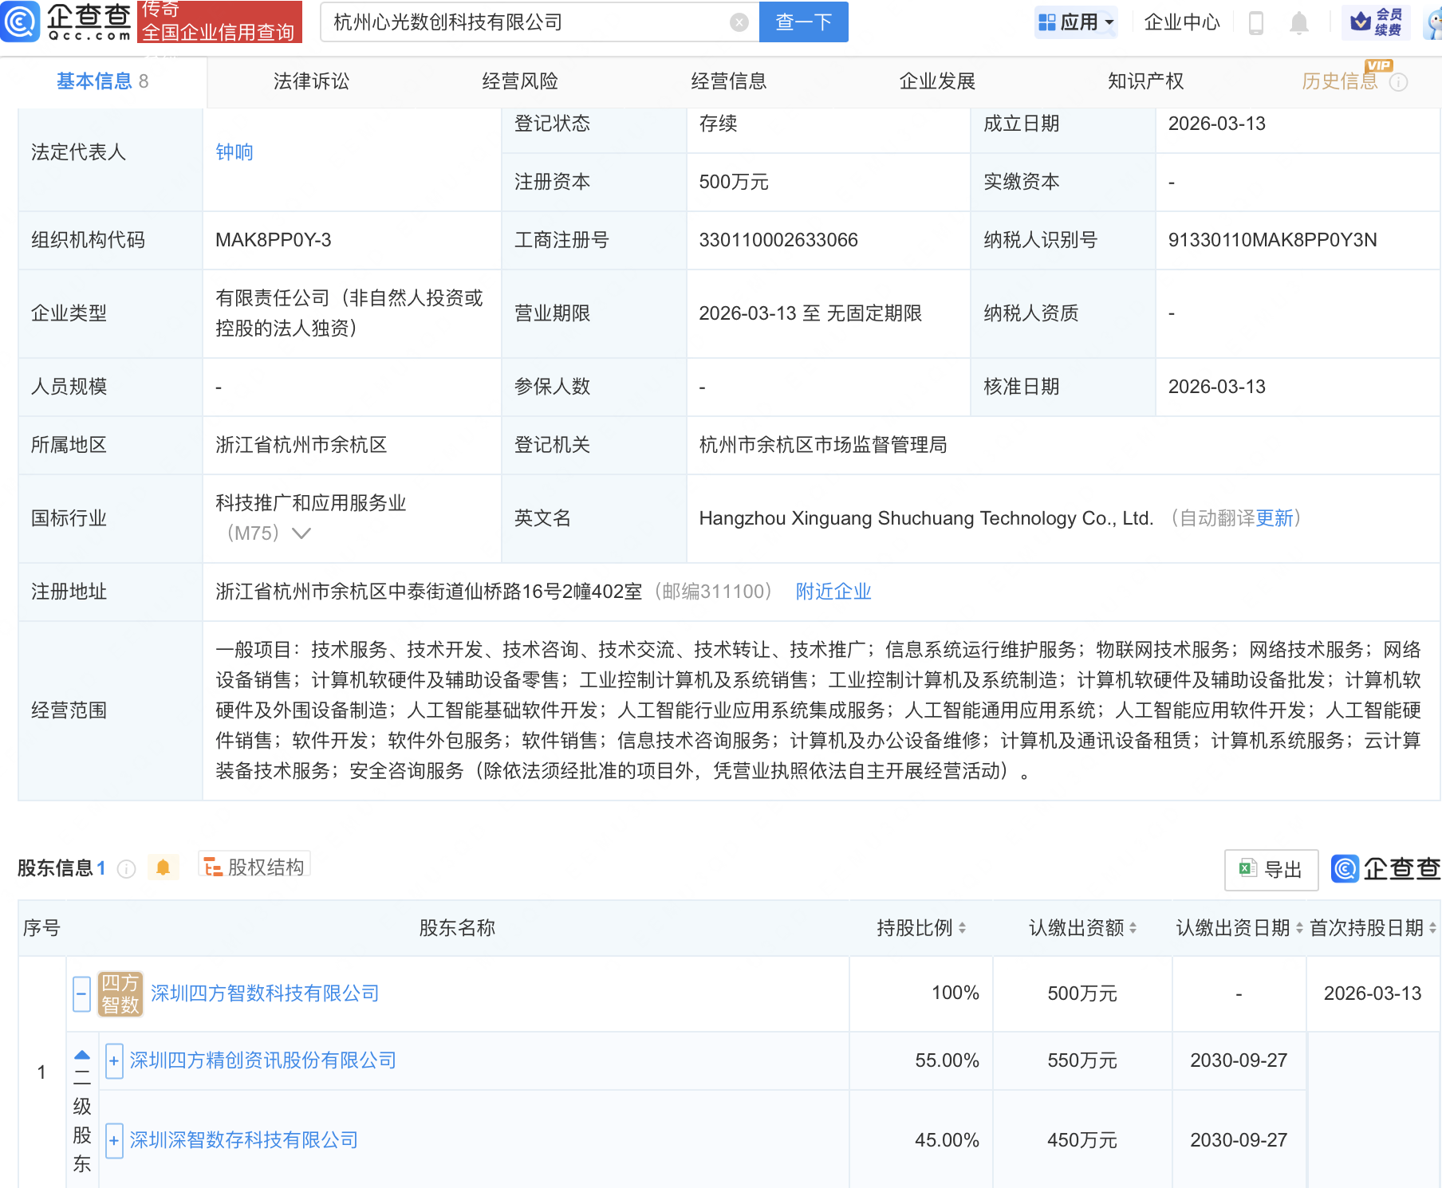Clear the search box using the X icon

click(x=739, y=22)
